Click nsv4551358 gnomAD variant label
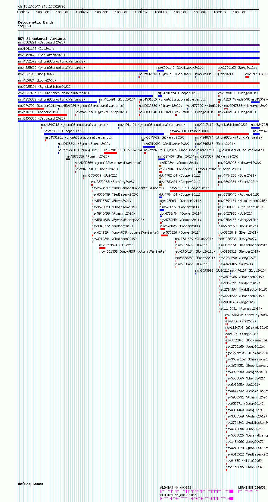Screen dimensions: 268x502 pos(133,251)
